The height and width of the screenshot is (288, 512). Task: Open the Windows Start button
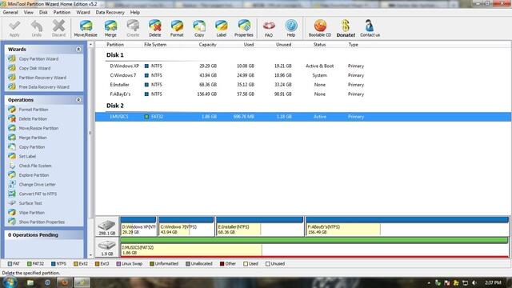tap(10, 282)
